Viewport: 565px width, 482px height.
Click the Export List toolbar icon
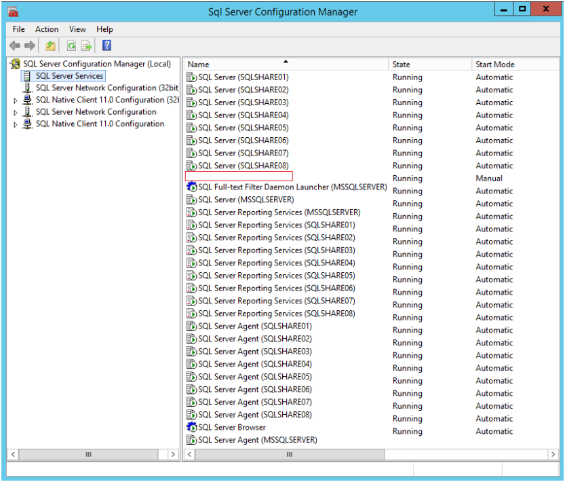87,45
